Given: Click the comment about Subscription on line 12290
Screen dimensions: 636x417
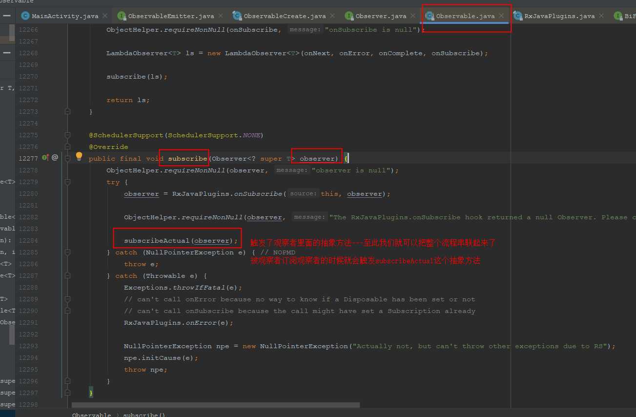Looking at the screenshot, I should [x=299, y=311].
